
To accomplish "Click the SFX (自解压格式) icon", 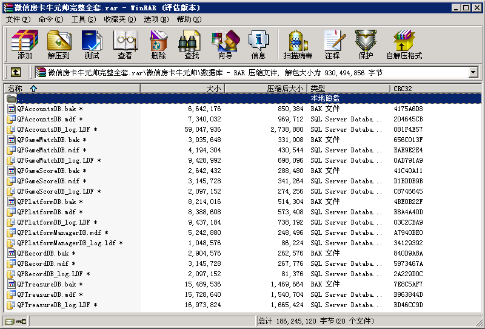I will click(x=404, y=44).
